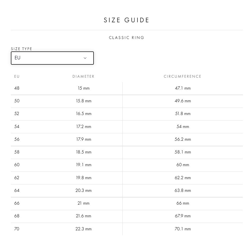Select the EU size 64 row
Viewport: 251px width, 251px height.
(x=127, y=191)
